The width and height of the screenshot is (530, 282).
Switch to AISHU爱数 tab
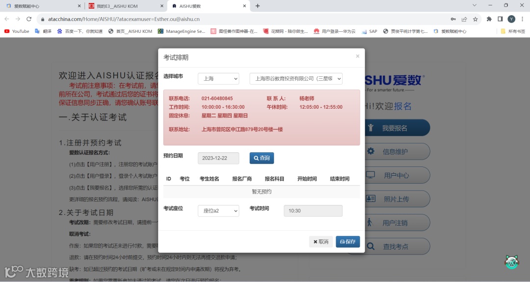pos(209,6)
